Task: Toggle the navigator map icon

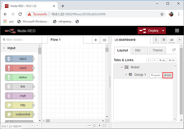Action: pos(104,126)
